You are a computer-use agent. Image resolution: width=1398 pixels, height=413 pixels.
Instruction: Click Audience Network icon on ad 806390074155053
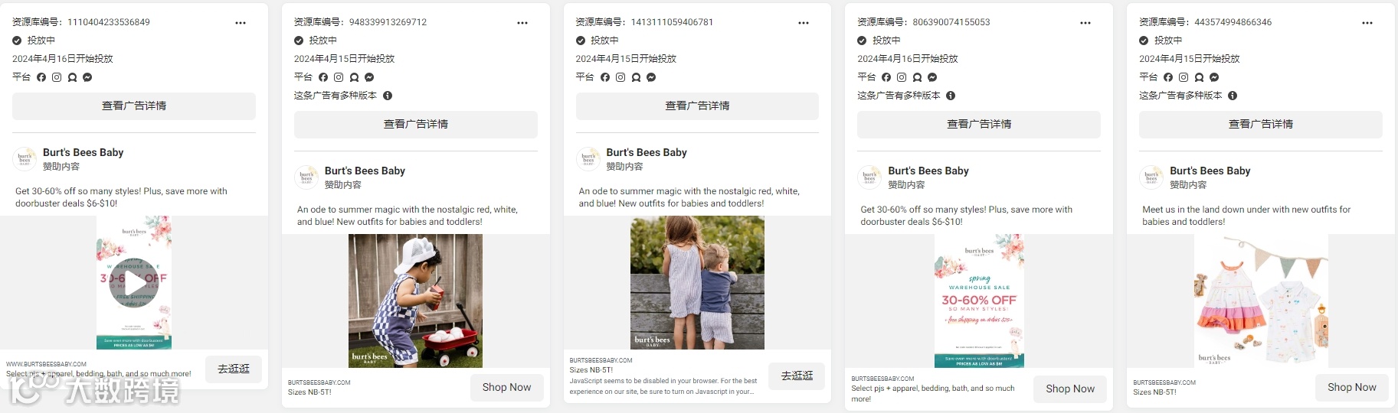[x=917, y=77]
